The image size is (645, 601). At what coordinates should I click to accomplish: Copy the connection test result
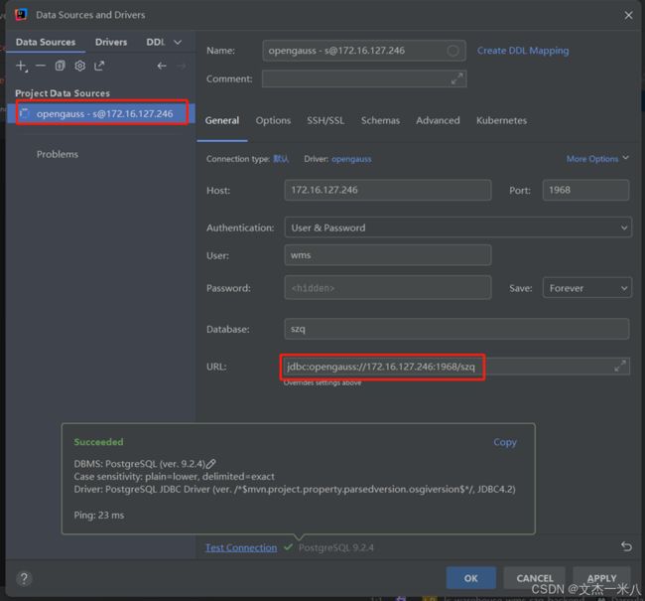click(x=505, y=442)
